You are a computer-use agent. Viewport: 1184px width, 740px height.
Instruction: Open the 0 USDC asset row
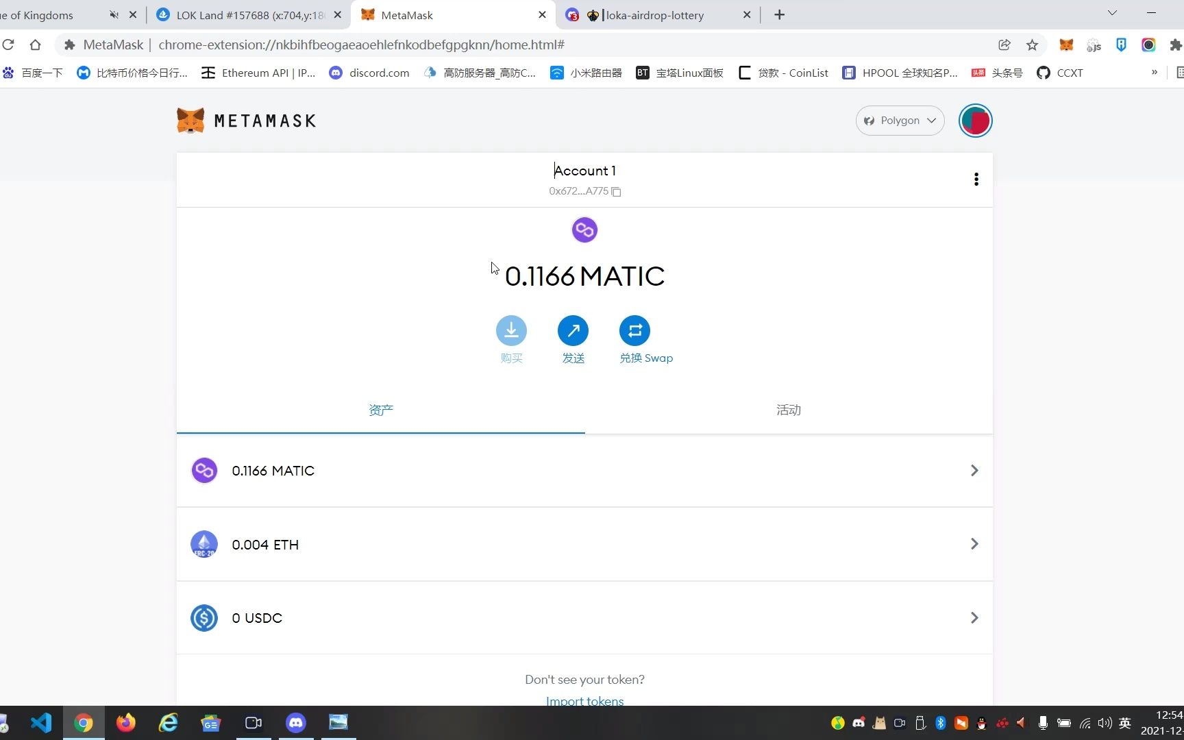pyautogui.click(x=584, y=618)
